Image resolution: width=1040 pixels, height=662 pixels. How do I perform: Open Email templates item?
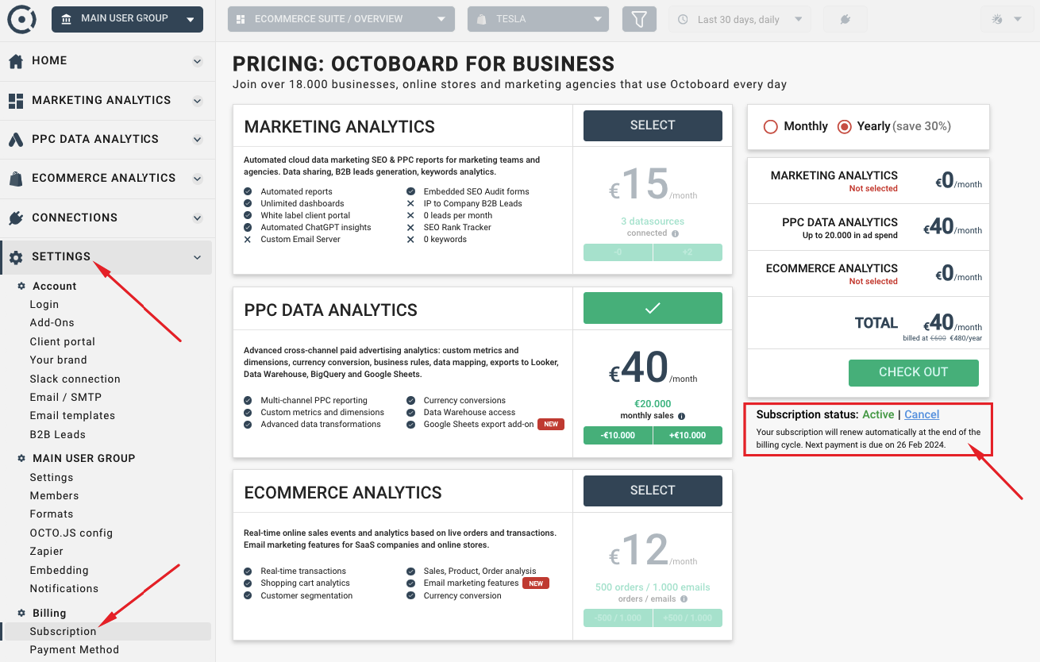[x=72, y=415]
